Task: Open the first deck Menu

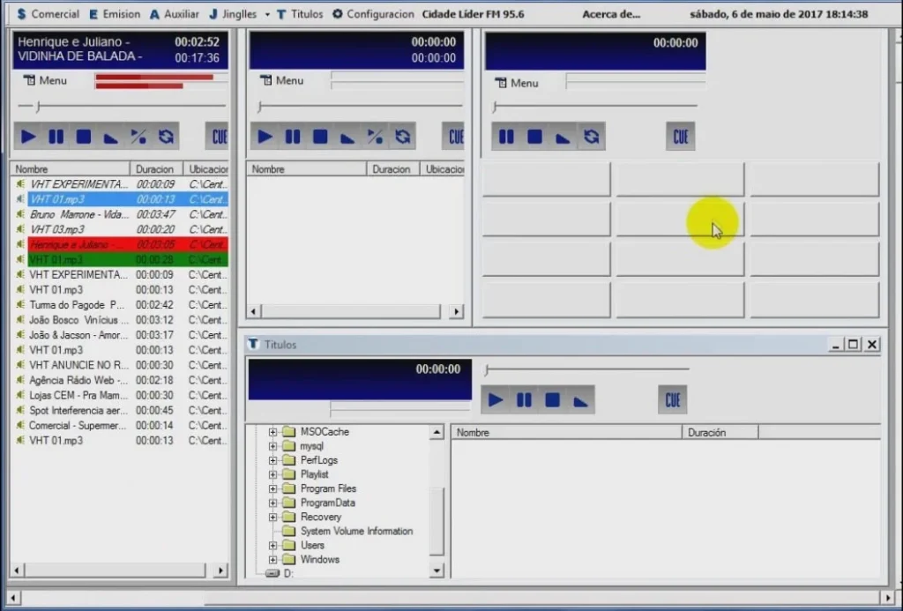Action: pyautogui.click(x=46, y=80)
